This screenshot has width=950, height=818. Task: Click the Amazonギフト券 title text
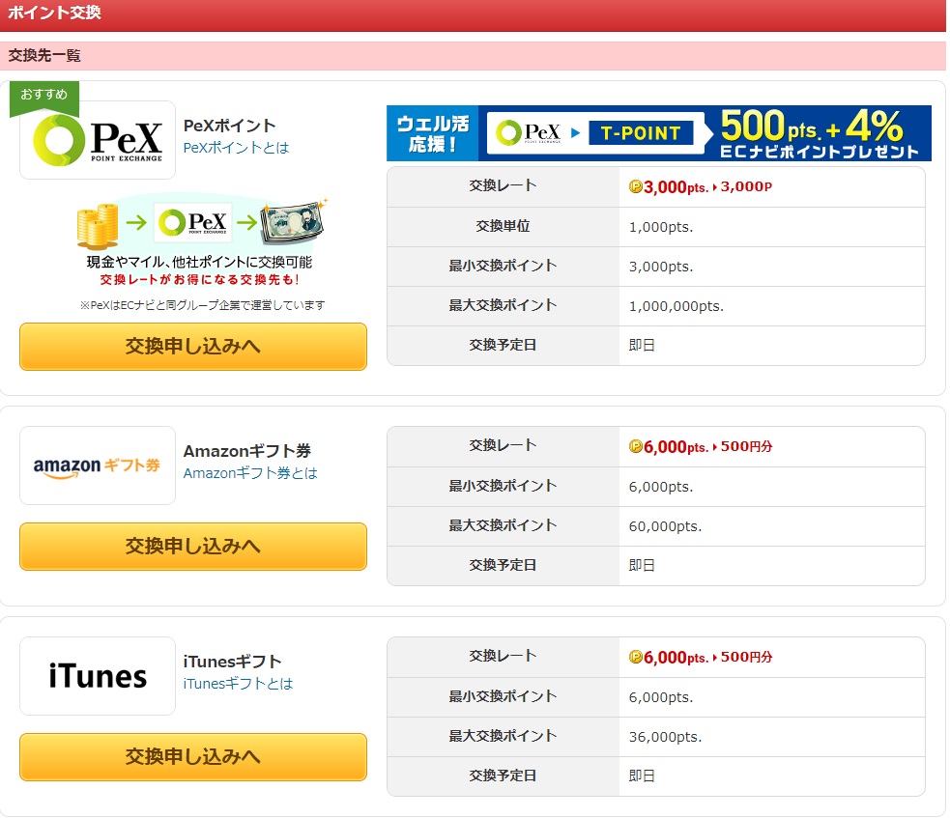coord(247,451)
